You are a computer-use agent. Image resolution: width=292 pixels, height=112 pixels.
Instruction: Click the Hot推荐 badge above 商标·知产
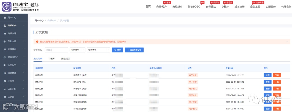click(167, 2)
